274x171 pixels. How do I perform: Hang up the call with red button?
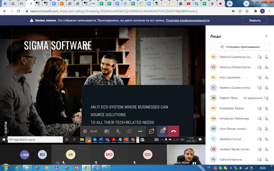pyautogui.click(x=174, y=131)
